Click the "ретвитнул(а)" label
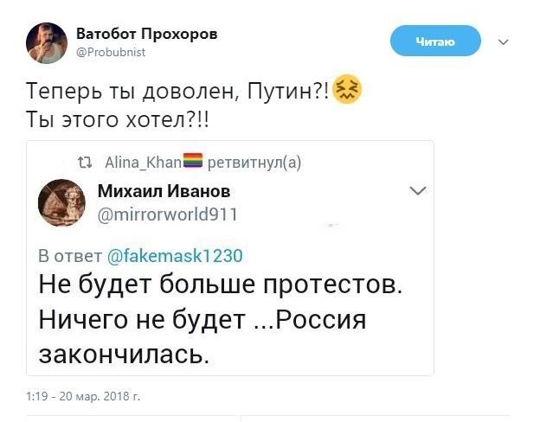This screenshot has width=540, height=422. pyautogui.click(x=255, y=161)
